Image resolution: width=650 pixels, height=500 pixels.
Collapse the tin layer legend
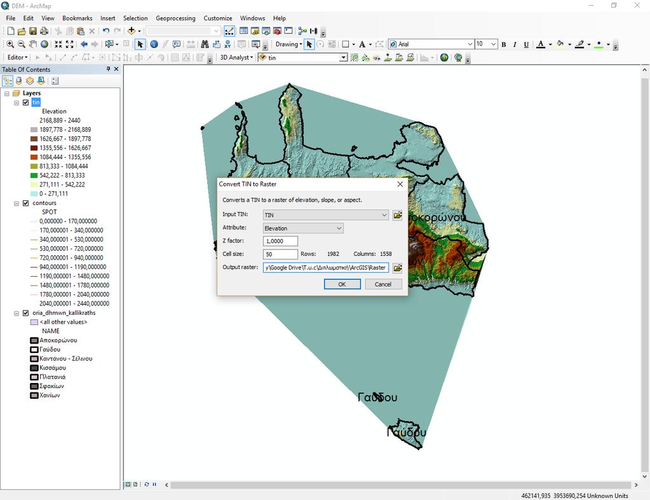coord(17,102)
